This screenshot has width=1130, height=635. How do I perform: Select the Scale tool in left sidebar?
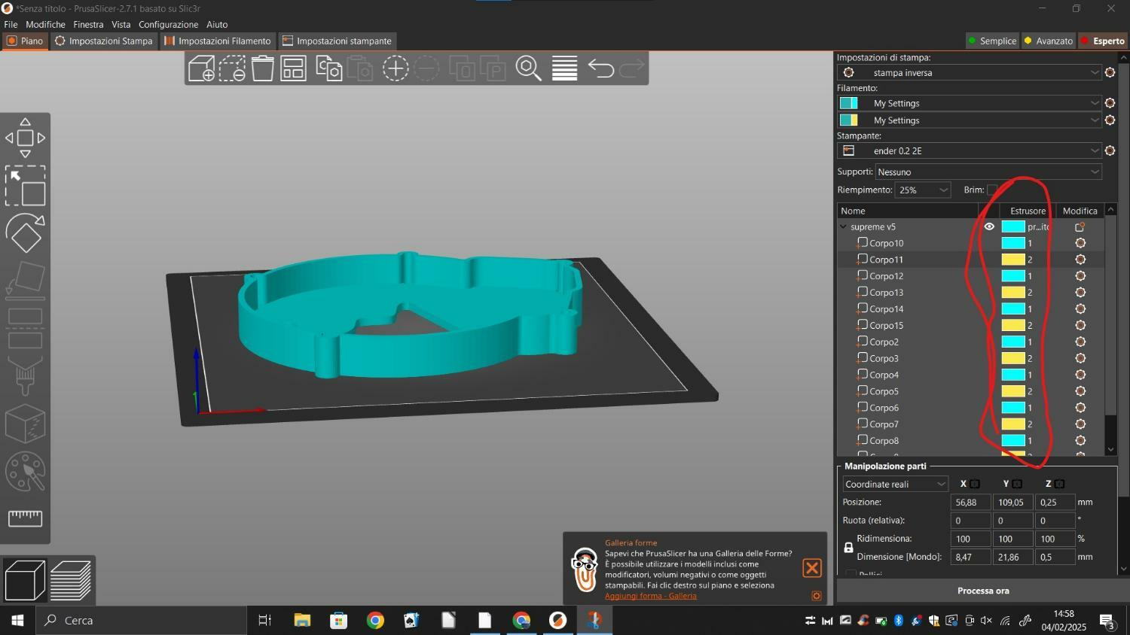point(25,186)
